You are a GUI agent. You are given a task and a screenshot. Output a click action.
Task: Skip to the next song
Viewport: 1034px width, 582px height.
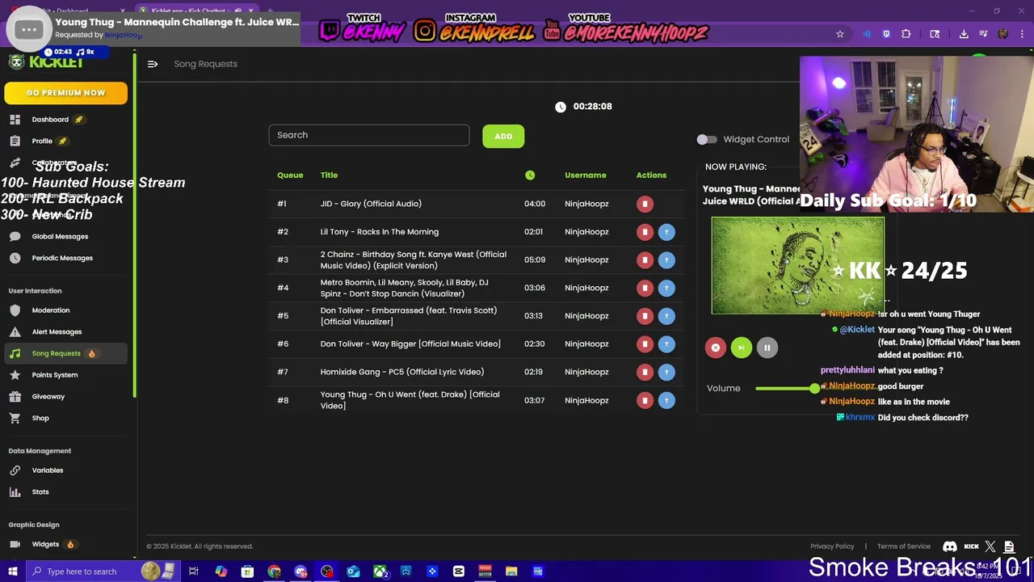[741, 348]
